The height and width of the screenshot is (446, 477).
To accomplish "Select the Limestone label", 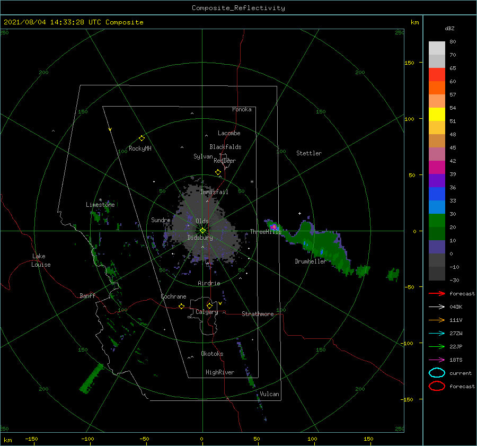I will 100,205.
